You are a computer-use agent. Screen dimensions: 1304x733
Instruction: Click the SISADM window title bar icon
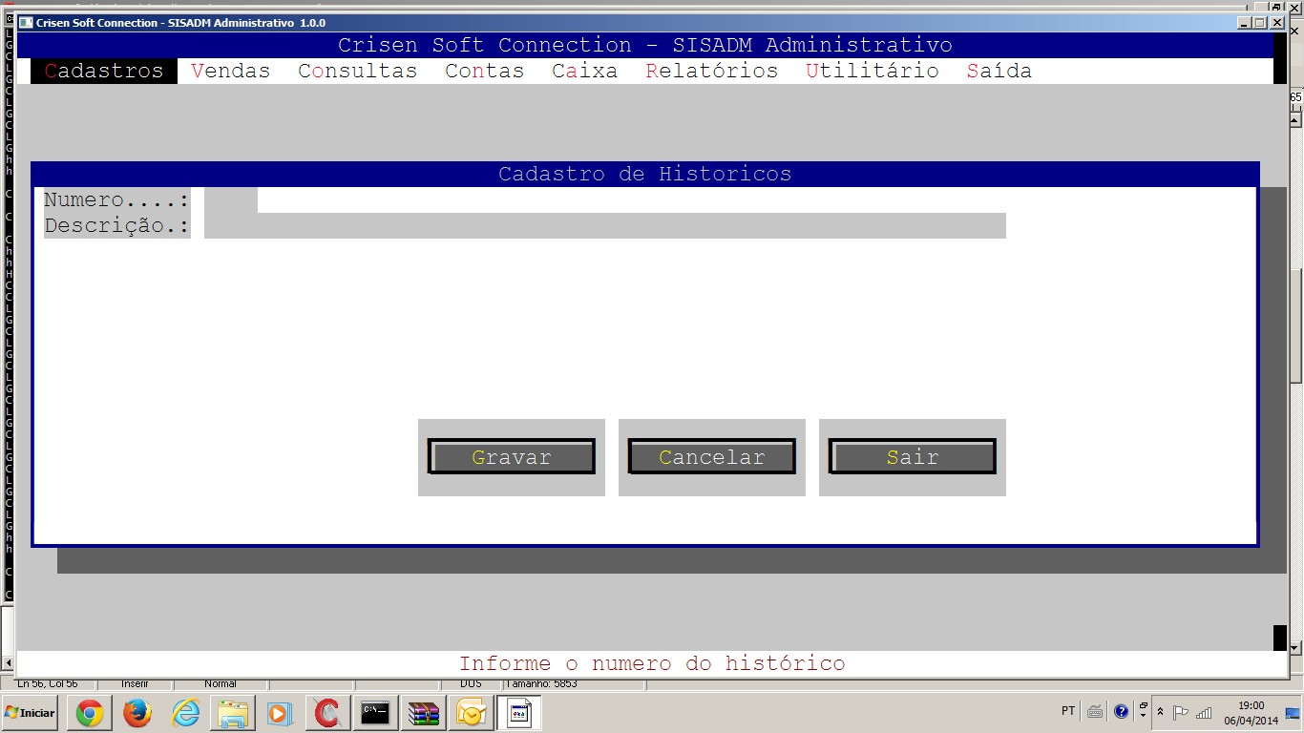[26, 23]
